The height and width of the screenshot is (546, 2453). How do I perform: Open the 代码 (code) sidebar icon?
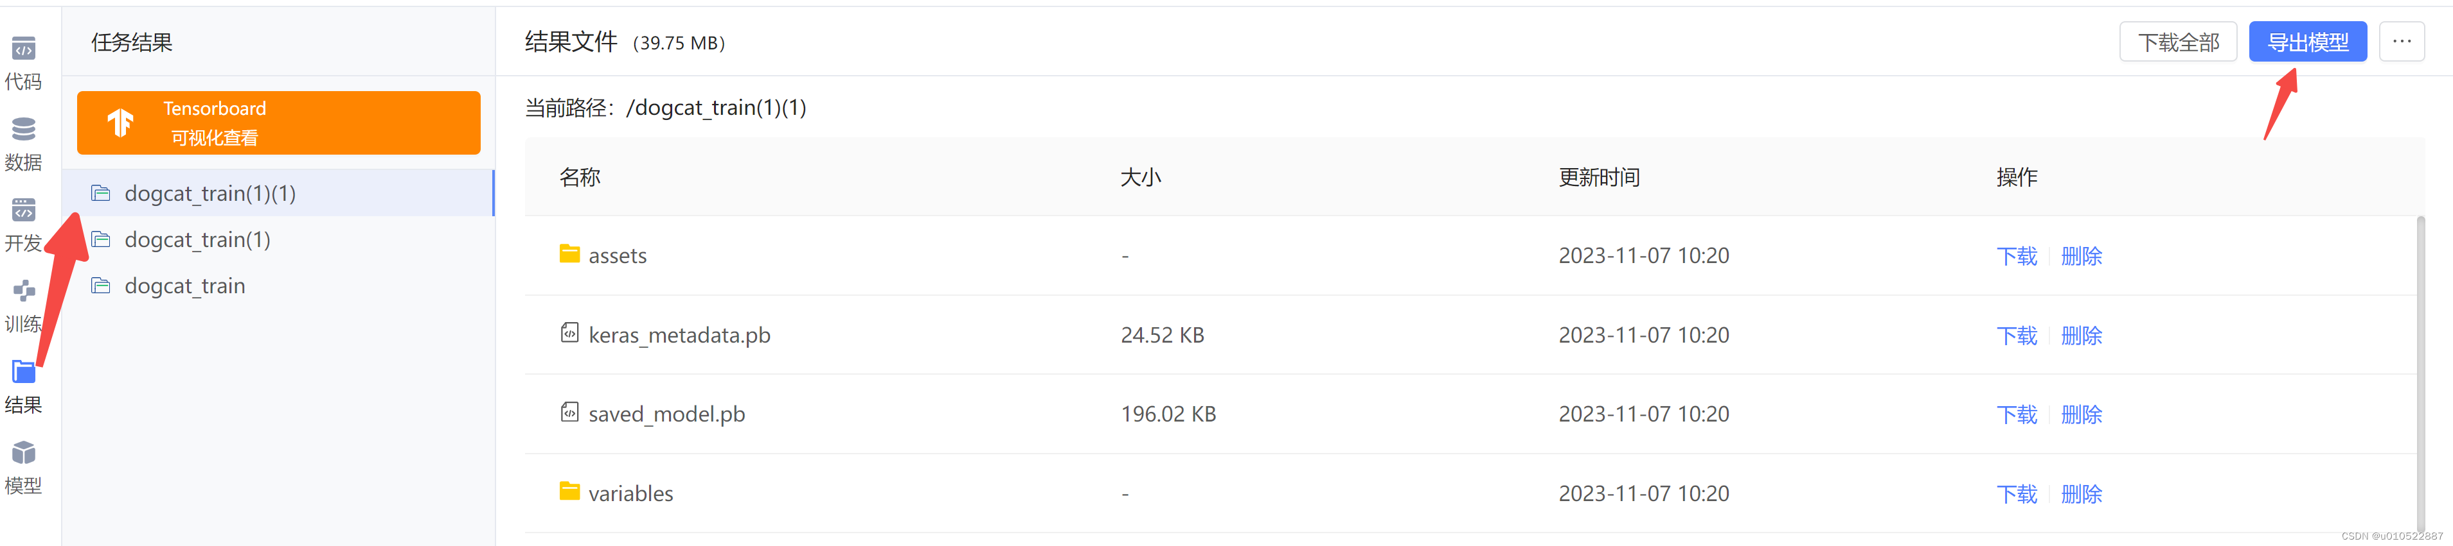pyautogui.click(x=24, y=49)
